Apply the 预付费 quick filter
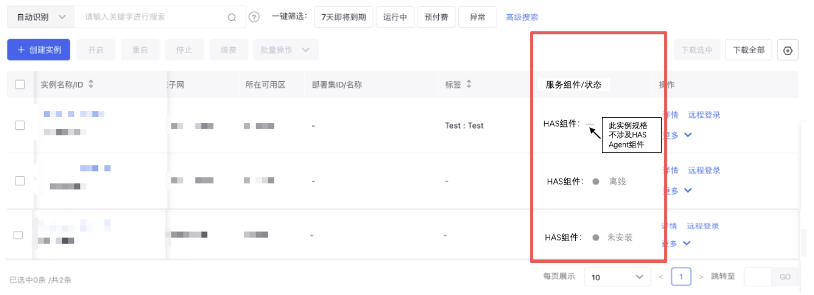Viewport: 814px width, 295px height. pyautogui.click(x=436, y=17)
